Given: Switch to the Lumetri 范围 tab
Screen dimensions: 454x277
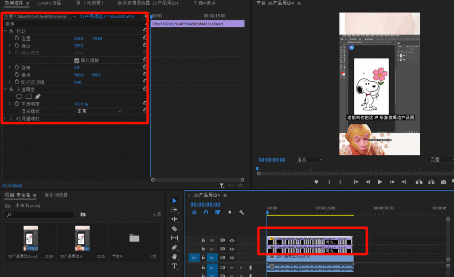Looking at the screenshot, I should pyautogui.click(x=49, y=3).
